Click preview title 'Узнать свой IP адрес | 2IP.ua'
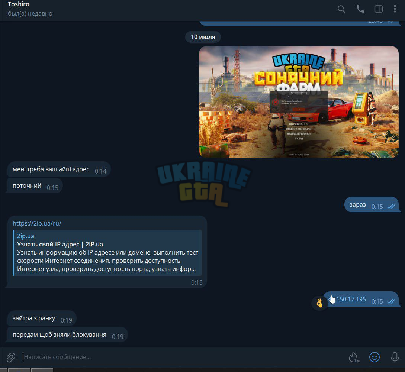This screenshot has height=372, width=405. coord(60,244)
